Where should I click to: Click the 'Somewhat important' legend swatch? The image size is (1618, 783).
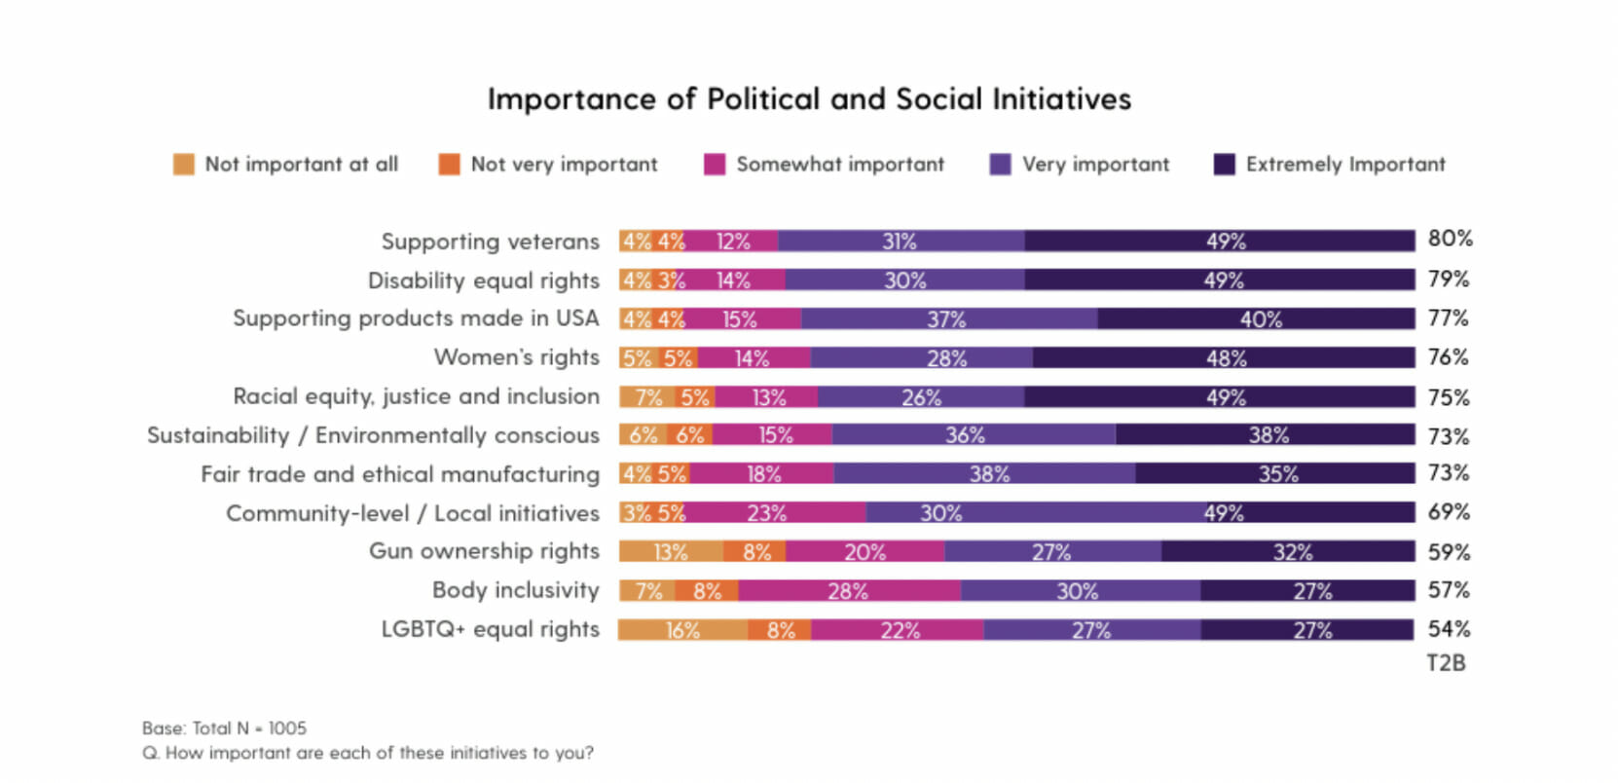pos(715,165)
